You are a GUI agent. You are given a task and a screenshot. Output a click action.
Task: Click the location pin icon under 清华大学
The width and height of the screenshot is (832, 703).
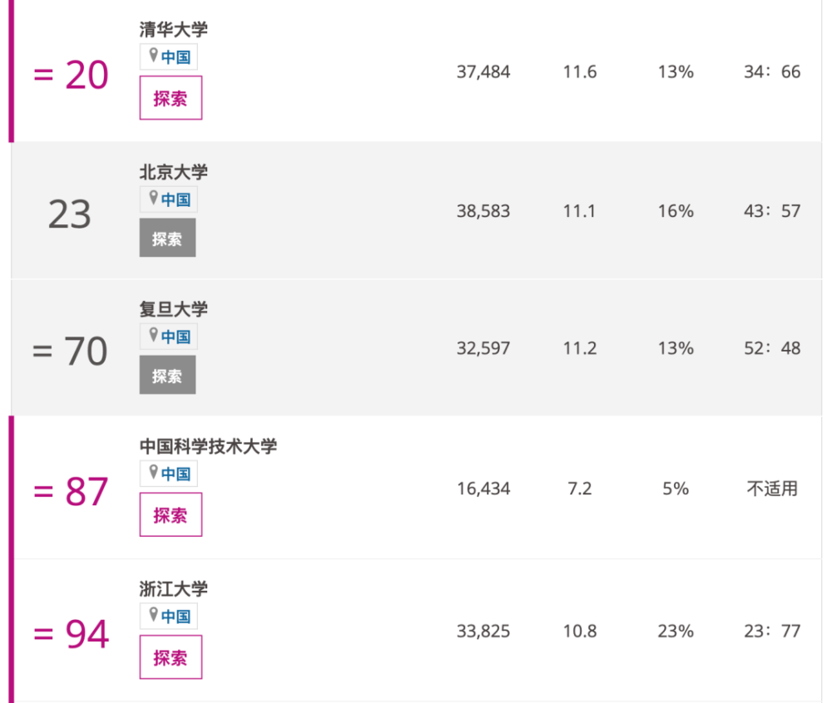point(153,55)
